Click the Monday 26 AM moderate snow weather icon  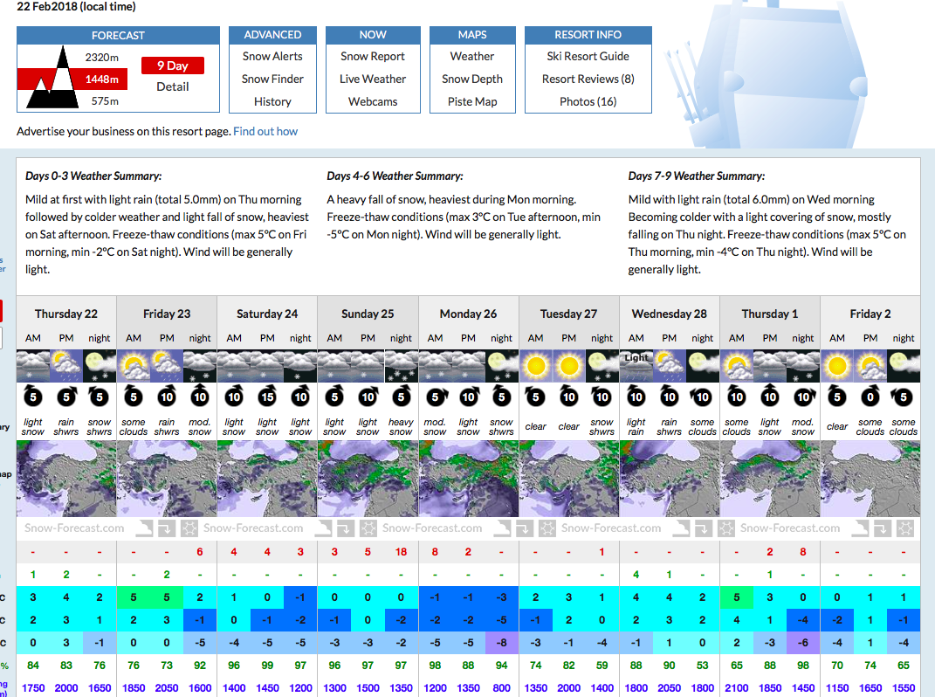[436, 366]
